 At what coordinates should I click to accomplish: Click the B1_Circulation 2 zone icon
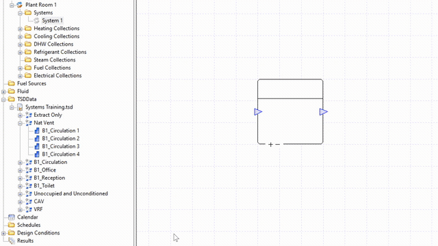tap(37, 138)
